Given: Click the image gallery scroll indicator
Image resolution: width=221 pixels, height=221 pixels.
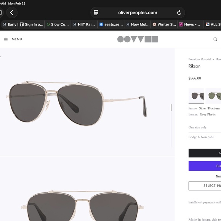Looking at the screenshot, I should pyautogui.click(x=171, y=108).
